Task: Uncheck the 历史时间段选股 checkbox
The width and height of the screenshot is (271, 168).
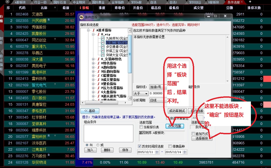Action: pyautogui.click(x=140, y=146)
